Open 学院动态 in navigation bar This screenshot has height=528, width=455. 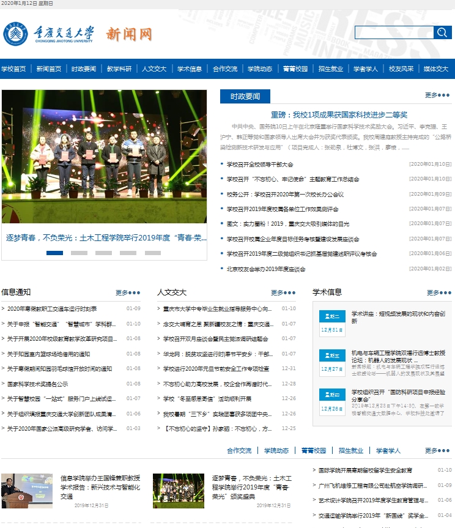pyautogui.click(x=260, y=69)
